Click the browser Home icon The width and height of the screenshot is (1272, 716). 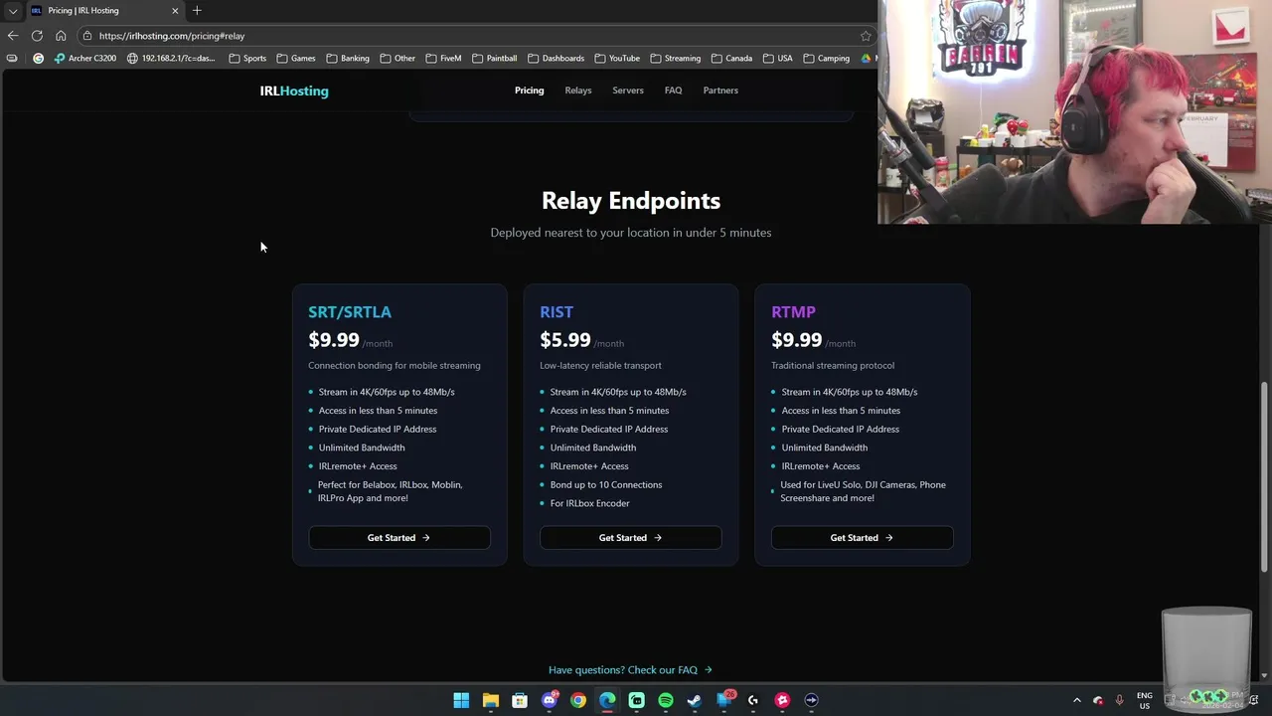tap(61, 36)
